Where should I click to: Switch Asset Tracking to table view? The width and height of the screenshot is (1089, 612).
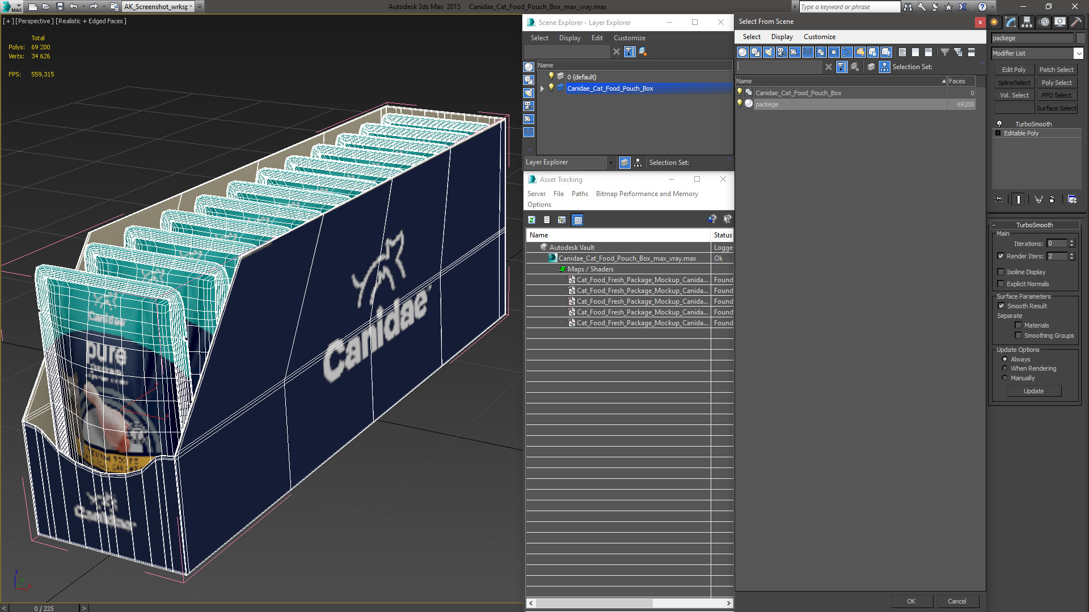(577, 220)
